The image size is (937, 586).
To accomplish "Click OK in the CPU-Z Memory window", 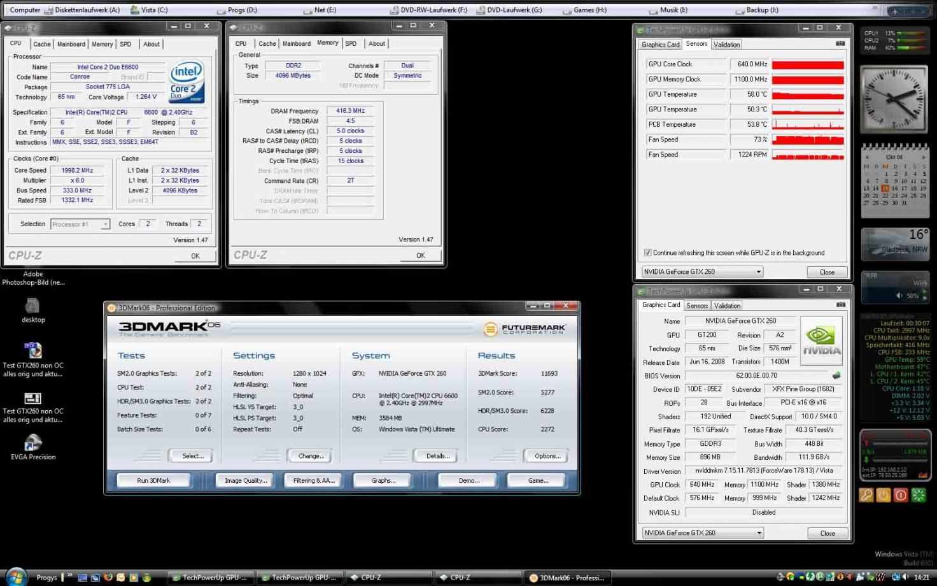I will 421,255.
